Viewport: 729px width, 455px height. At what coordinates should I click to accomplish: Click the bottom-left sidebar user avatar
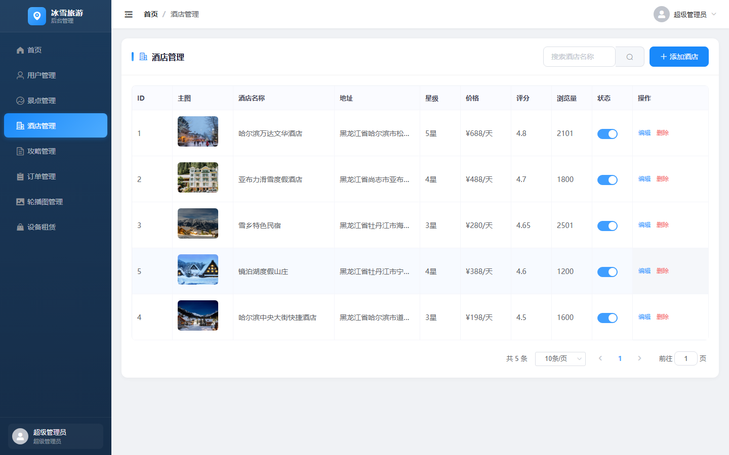(x=20, y=436)
